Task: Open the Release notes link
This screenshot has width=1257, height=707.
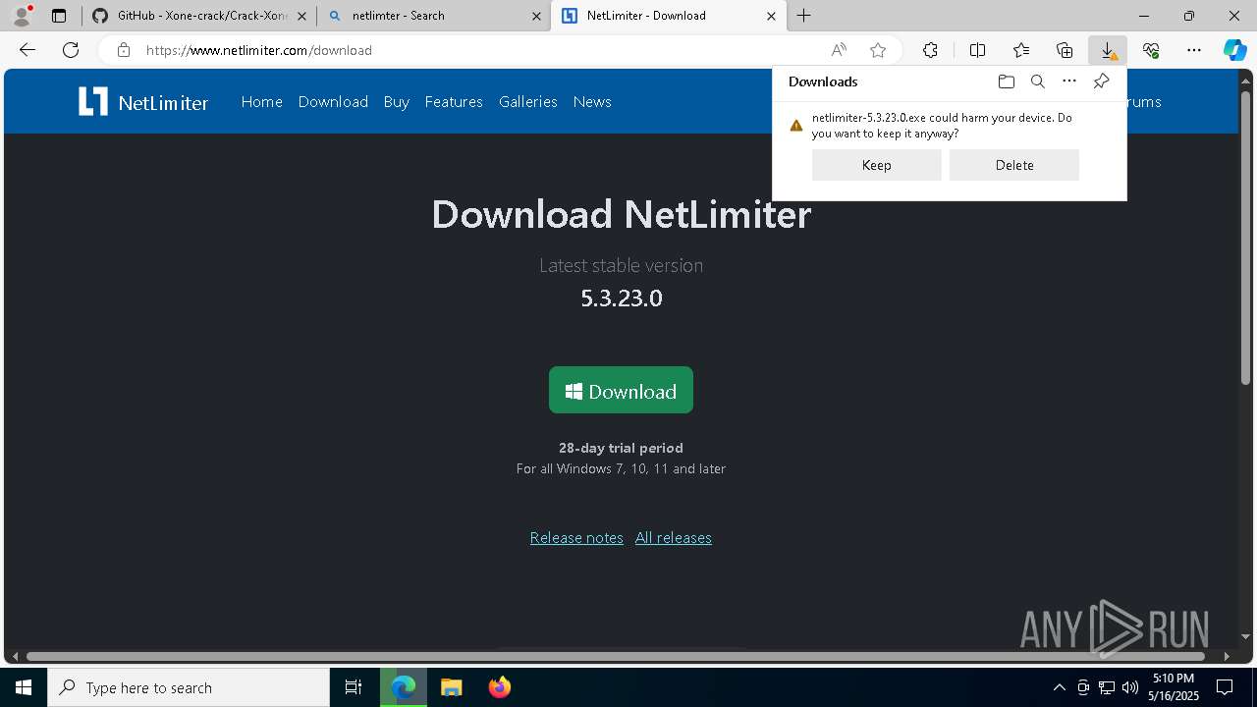Action: click(576, 538)
